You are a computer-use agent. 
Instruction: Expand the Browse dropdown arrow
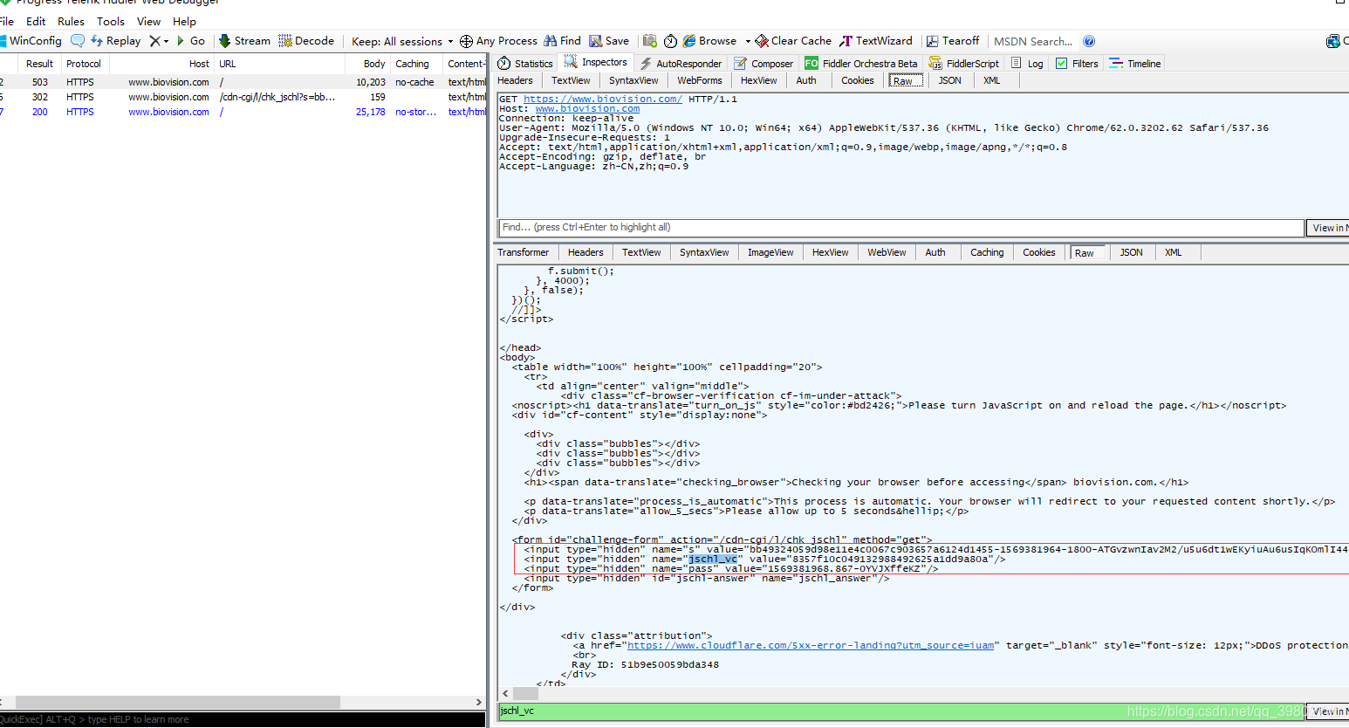point(748,41)
